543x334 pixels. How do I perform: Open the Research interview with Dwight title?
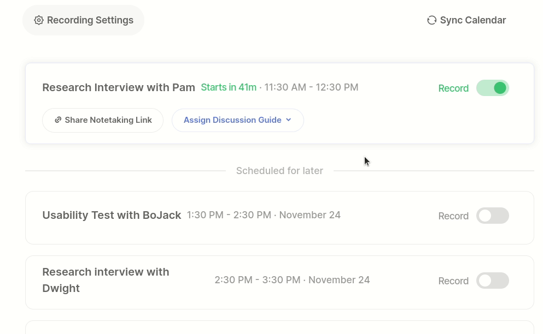click(106, 280)
